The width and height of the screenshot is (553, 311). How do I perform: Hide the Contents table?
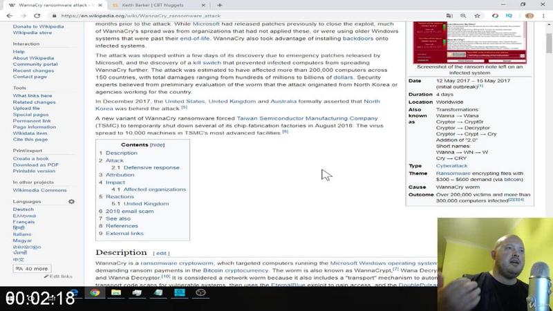pyautogui.click(x=158, y=145)
